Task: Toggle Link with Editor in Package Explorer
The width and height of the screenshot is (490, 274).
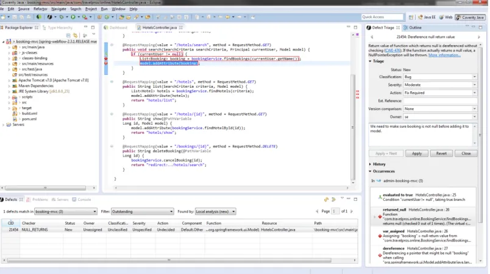Action: tap(76, 35)
